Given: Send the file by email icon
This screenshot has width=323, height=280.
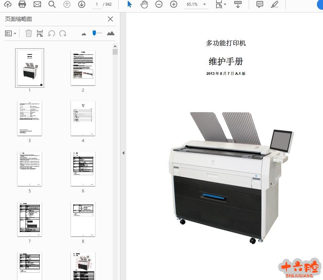Looking at the screenshot, I should 37,4.
